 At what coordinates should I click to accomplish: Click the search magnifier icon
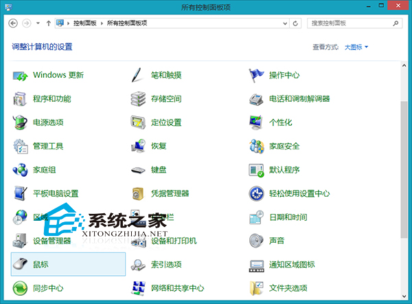pyautogui.click(x=396, y=23)
